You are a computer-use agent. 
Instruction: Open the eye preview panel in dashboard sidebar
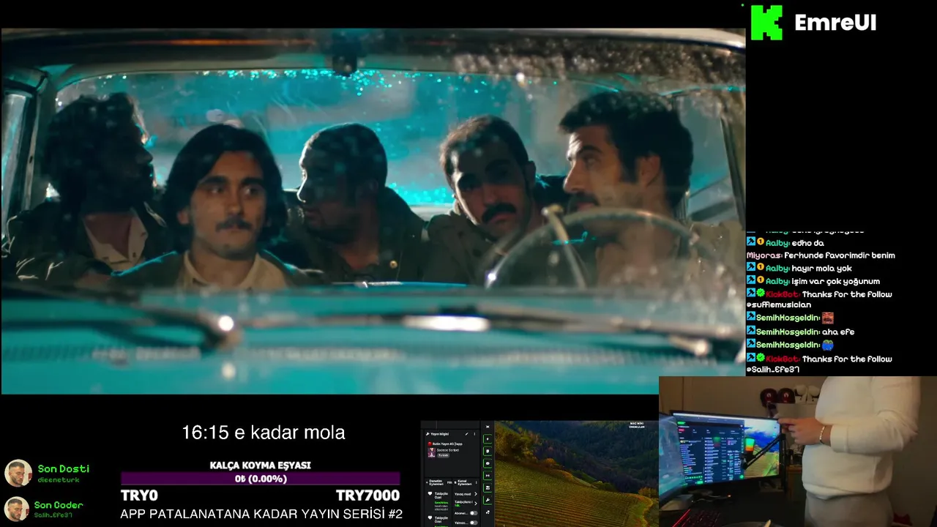tap(488, 463)
